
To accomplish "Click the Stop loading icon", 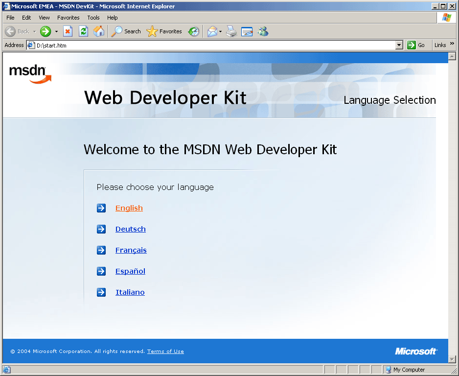I will tap(68, 31).
